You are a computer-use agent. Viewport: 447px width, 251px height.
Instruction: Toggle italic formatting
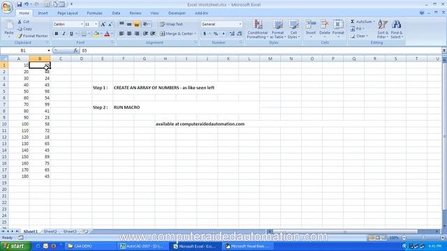tap(64, 33)
